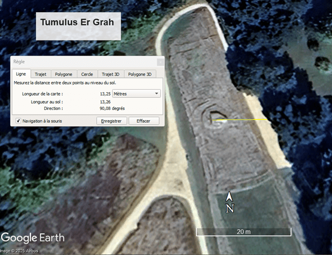
Task: Switch to the Cercle tab
Action: click(x=87, y=74)
